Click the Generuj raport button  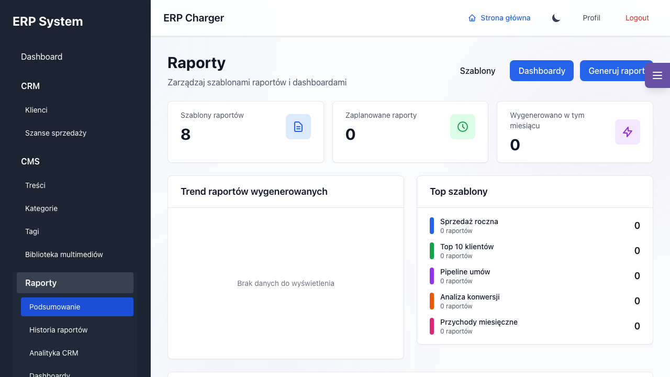(617, 71)
